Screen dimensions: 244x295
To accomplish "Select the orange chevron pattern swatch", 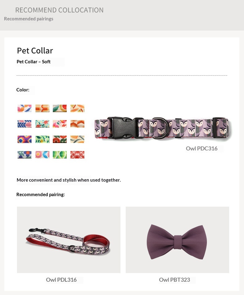I will point(77,124).
